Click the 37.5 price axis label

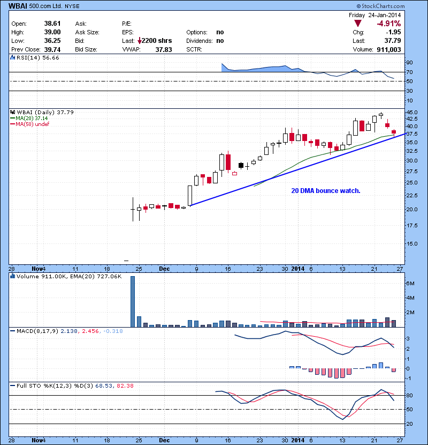point(412,134)
